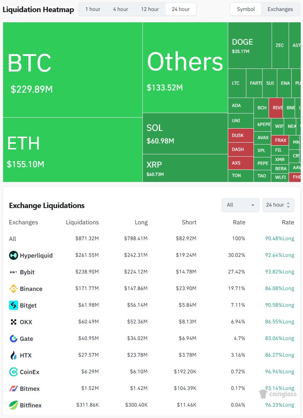Click the Liquidations column header
The width and height of the screenshot is (303, 418).
pos(82,222)
